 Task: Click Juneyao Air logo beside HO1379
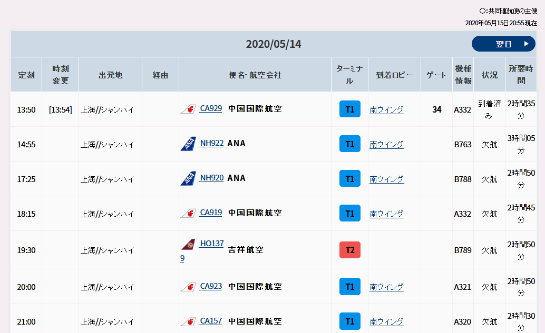[188, 244]
